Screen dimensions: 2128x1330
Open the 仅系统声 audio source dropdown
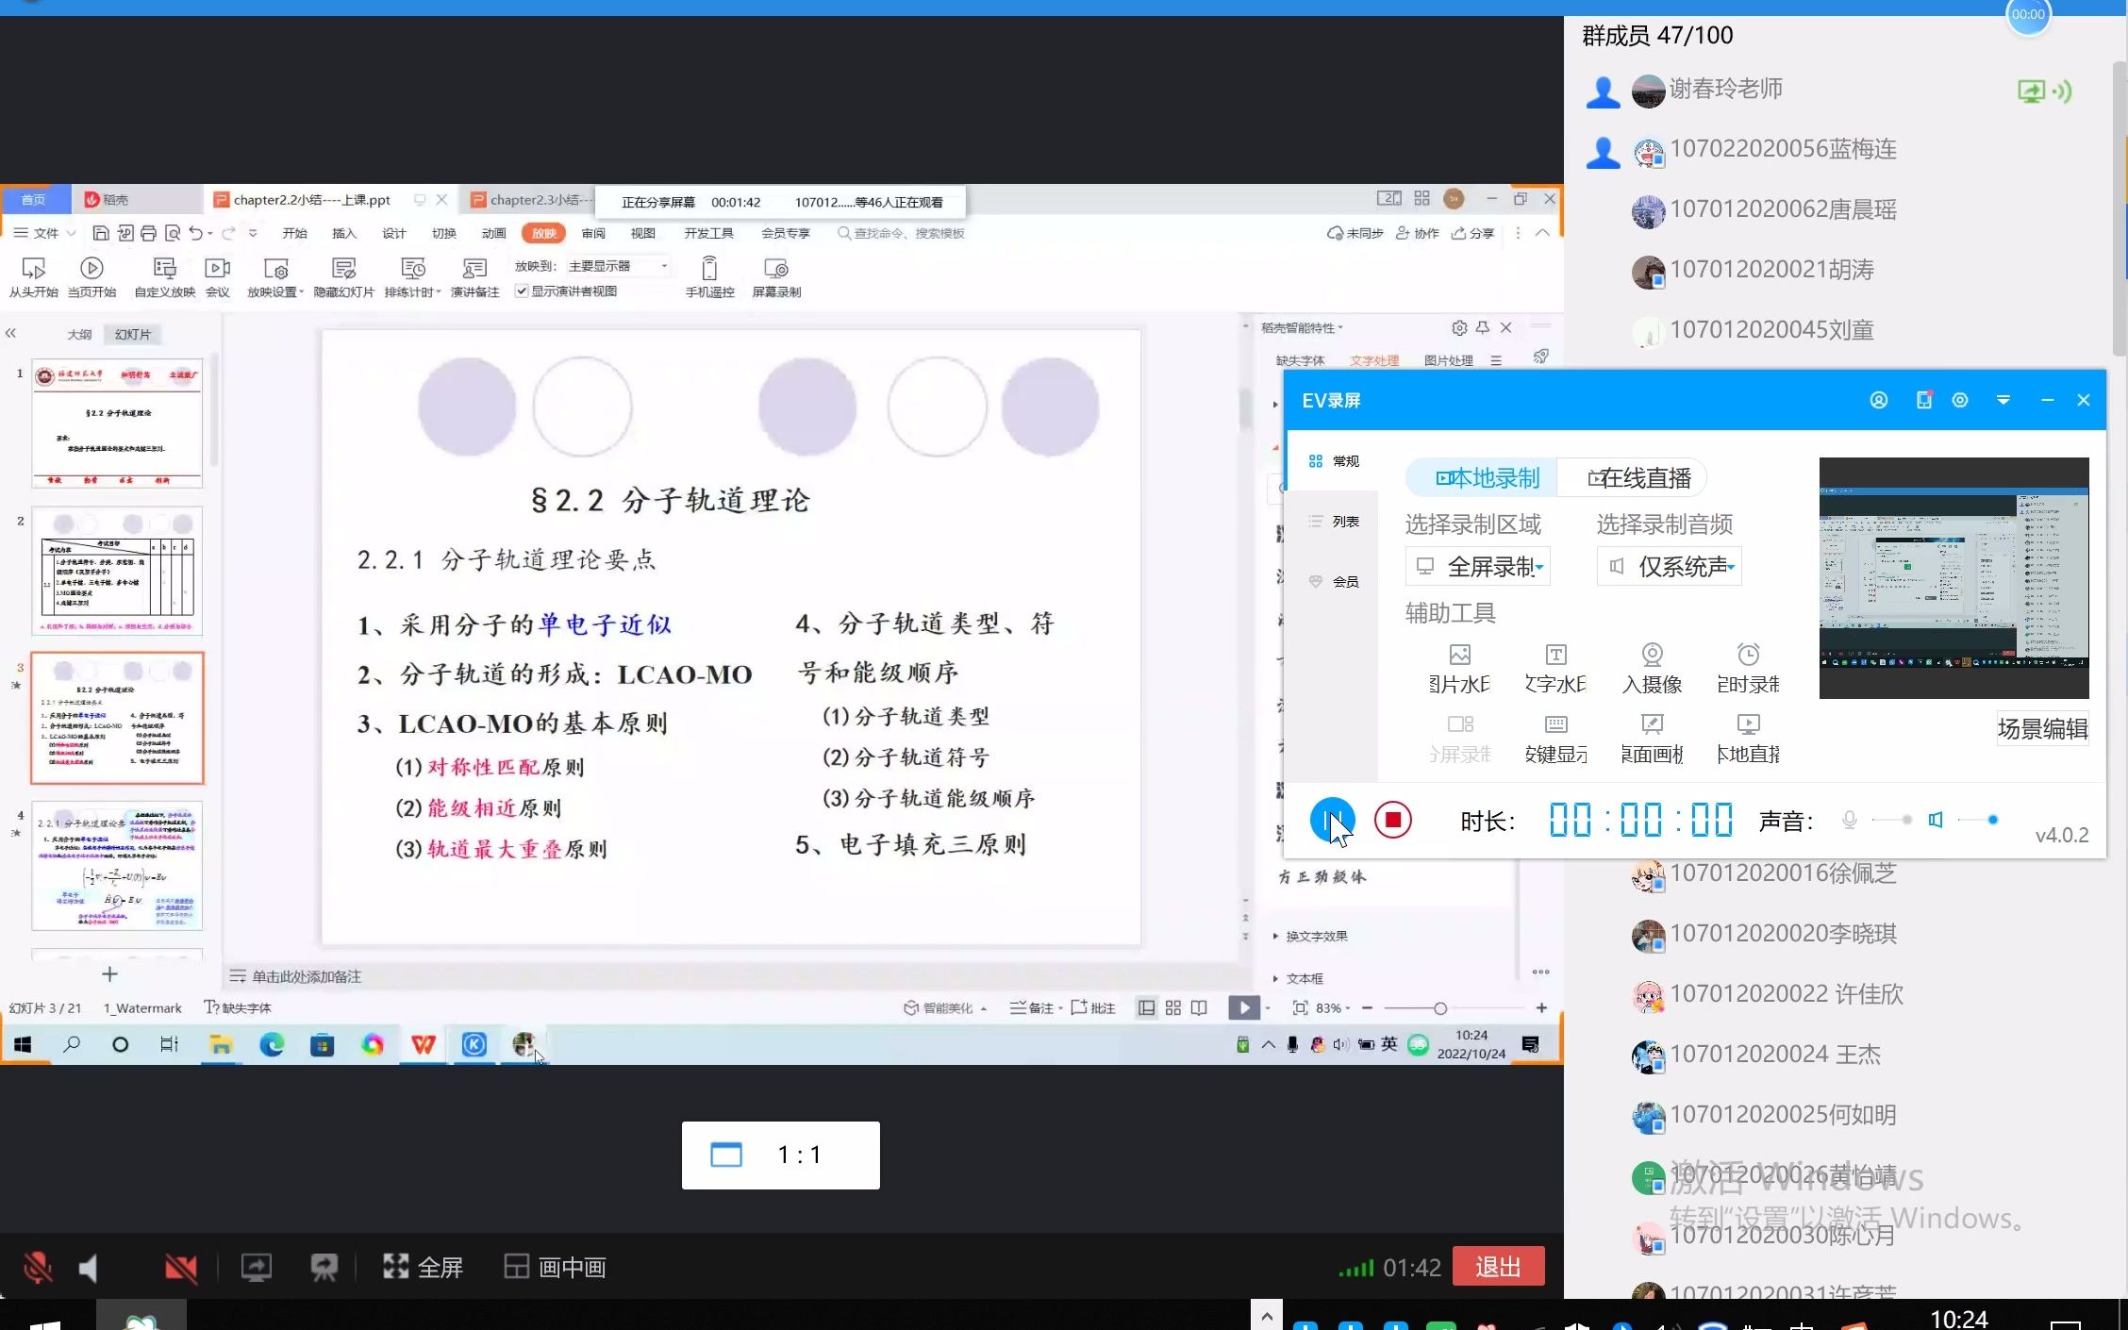pyautogui.click(x=1669, y=567)
